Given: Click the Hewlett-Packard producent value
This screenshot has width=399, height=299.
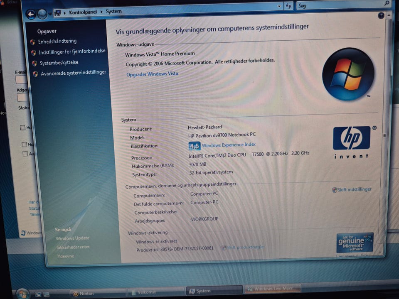Looking at the screenshot, I should click(205, 127).
